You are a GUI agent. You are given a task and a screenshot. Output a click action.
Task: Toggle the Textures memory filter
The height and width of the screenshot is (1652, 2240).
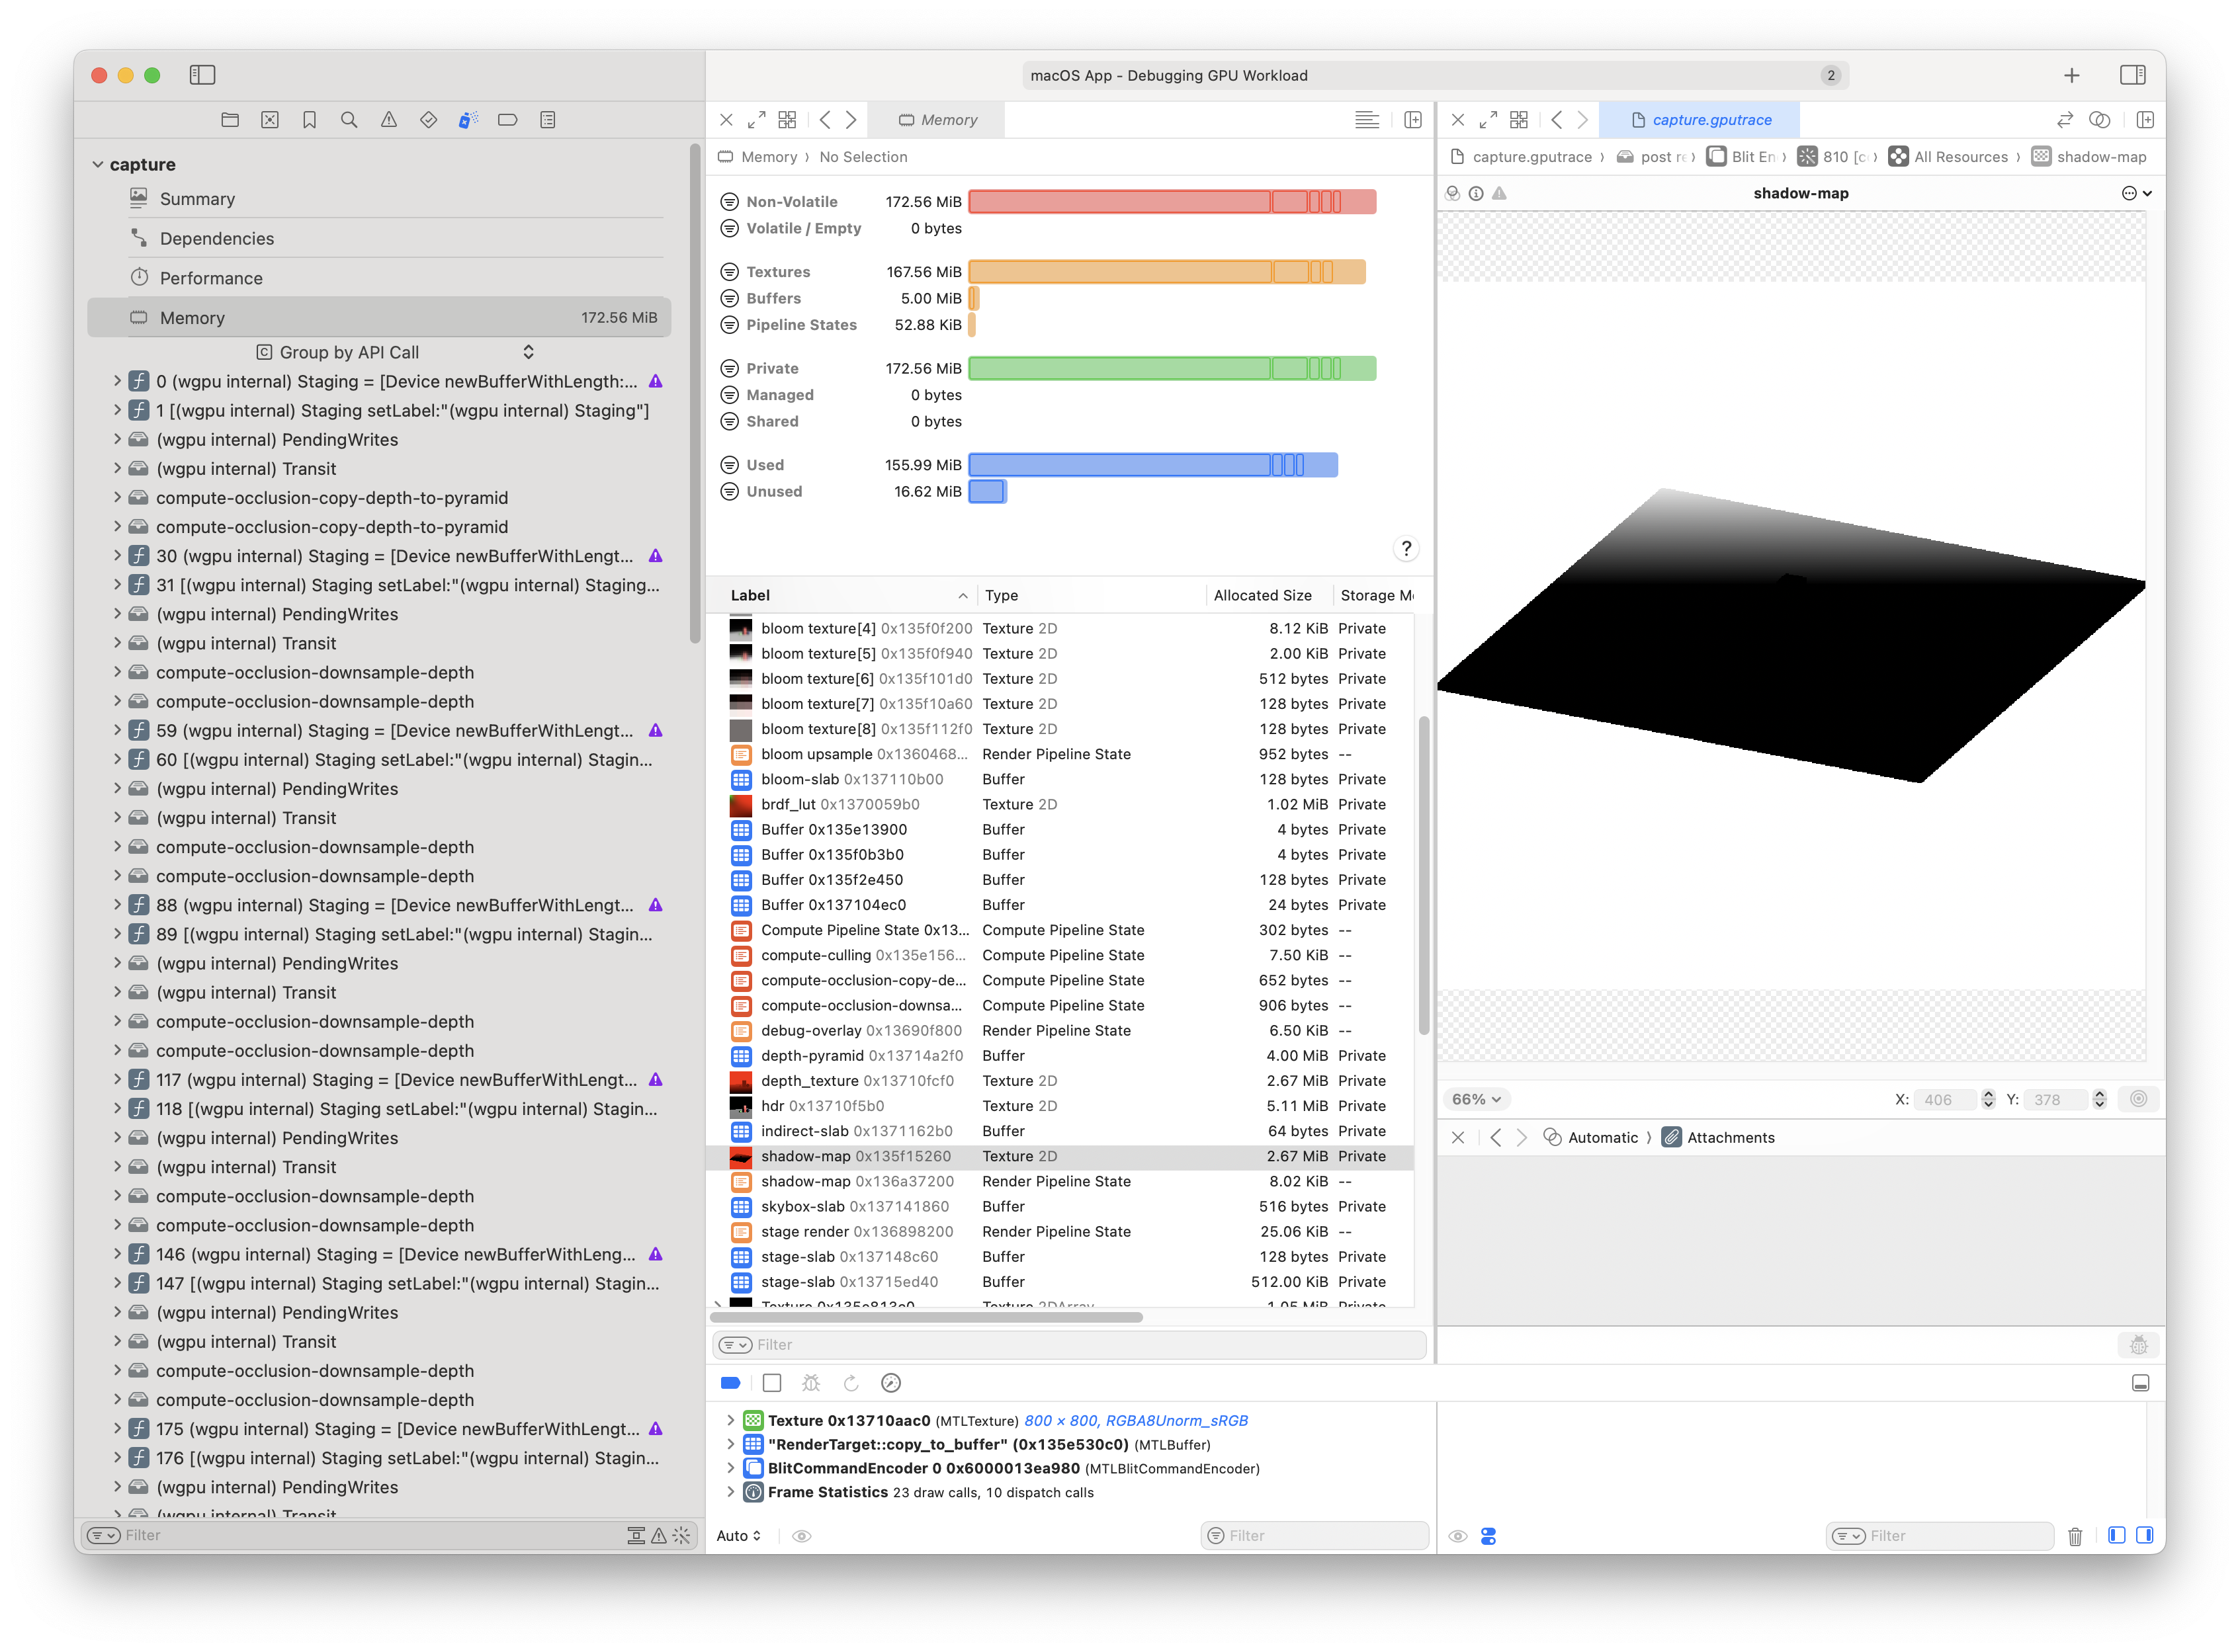[x=730, y=272]
